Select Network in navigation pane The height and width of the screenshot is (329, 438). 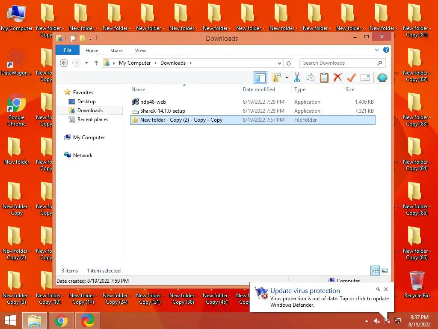point(83,155)
